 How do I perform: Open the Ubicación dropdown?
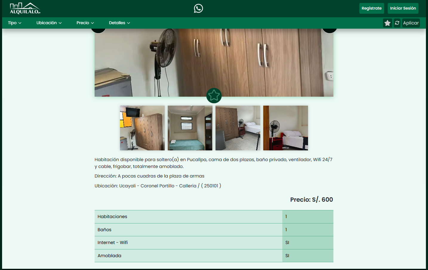pos(49,23)
